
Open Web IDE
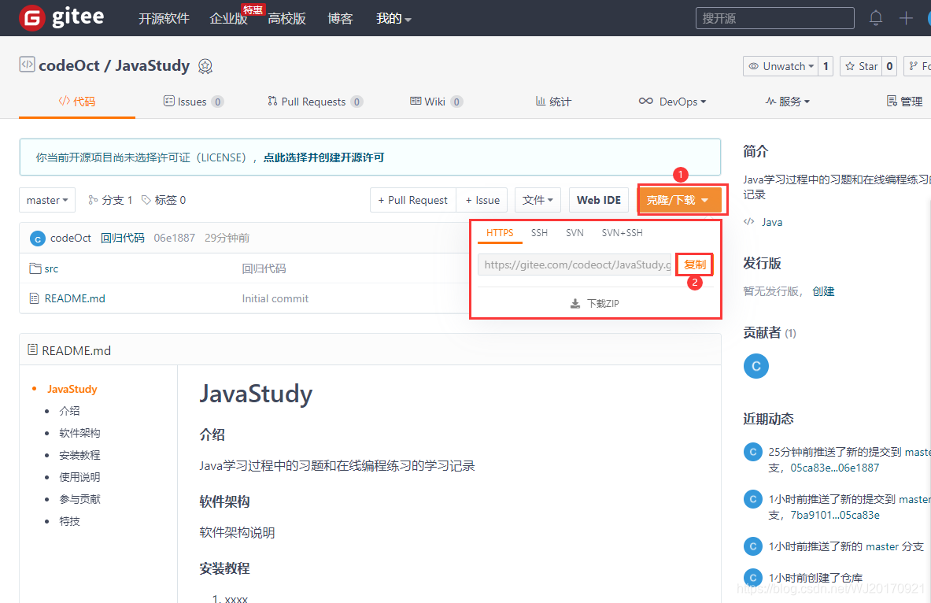point(598,200)
